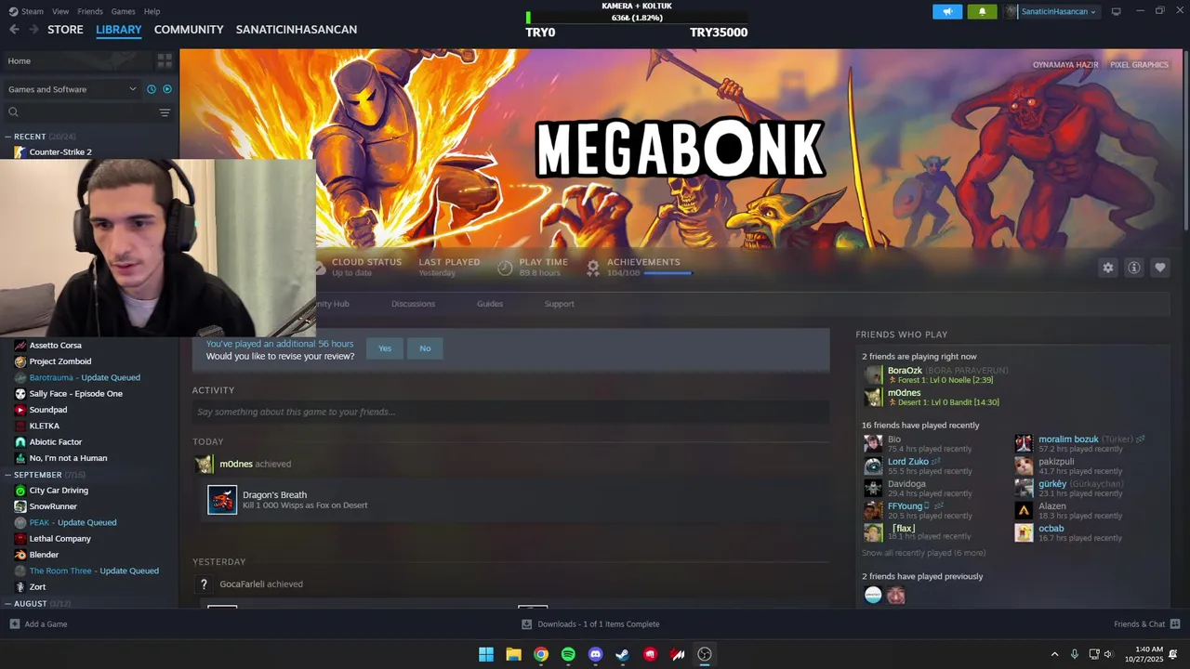Toggle the ready-to-play filter icon
Screen dimensions: 1190x669
pyautogui.click(x=167, y=89)
